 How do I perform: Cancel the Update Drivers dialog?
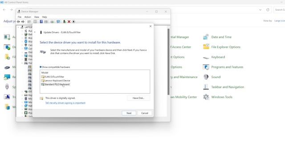[144, 113]
